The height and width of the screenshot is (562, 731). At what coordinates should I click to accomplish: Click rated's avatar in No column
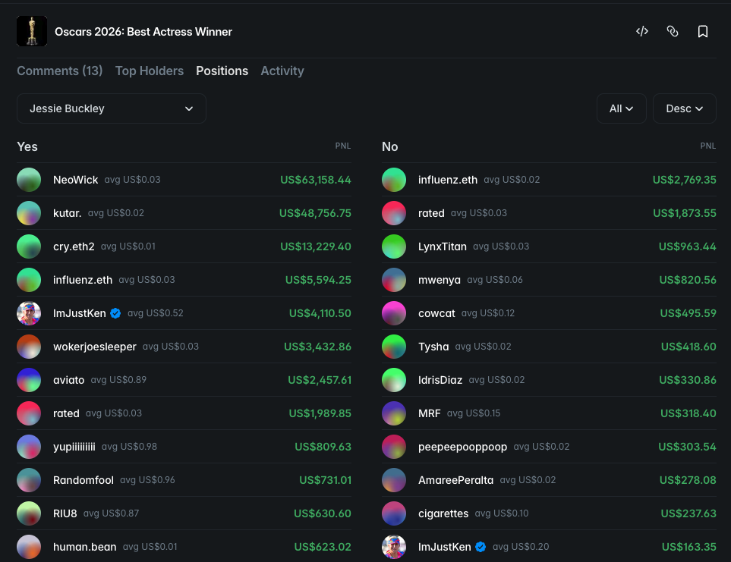(394, 213)
